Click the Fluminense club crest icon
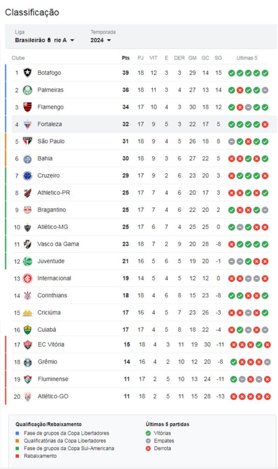This screenshot has height=469, width=278. (x=27, y=379)
